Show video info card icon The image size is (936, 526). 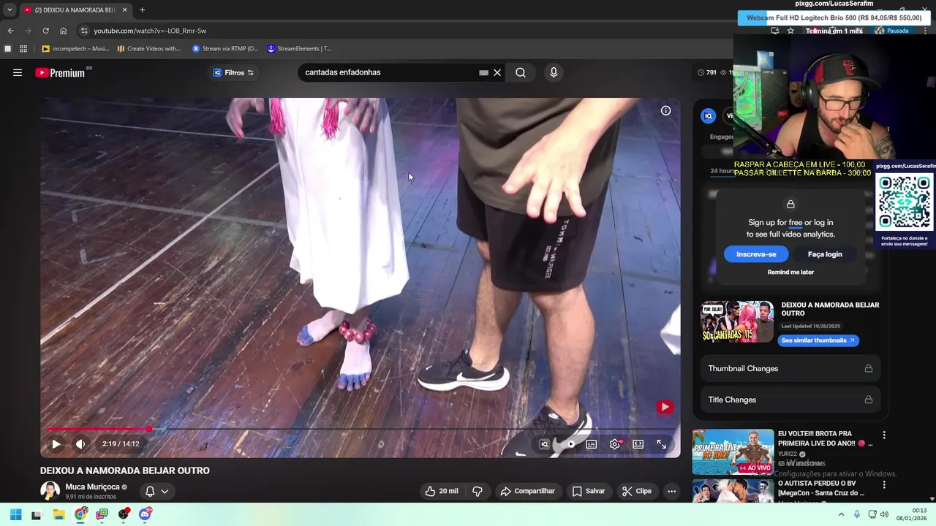point(665,110)
